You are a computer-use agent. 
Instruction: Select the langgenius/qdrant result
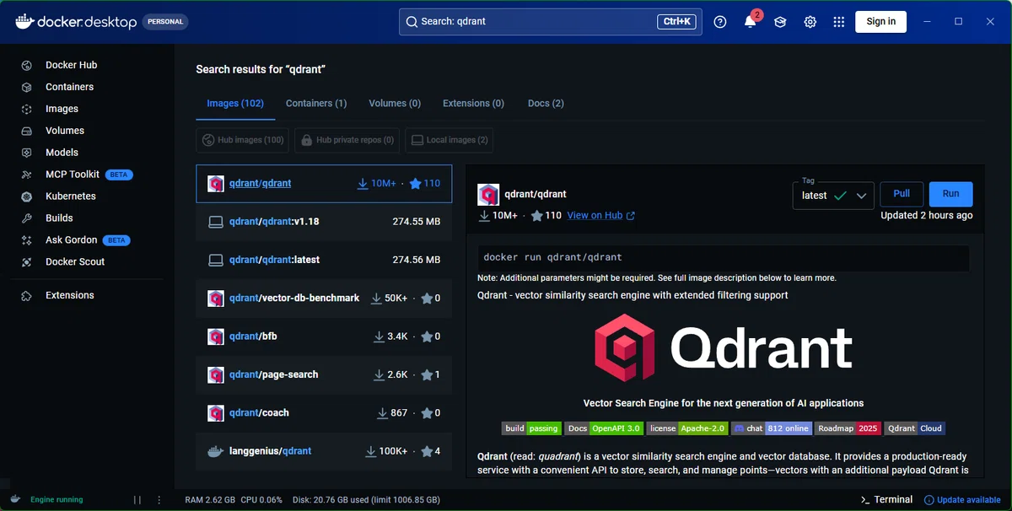pos(324,451)
